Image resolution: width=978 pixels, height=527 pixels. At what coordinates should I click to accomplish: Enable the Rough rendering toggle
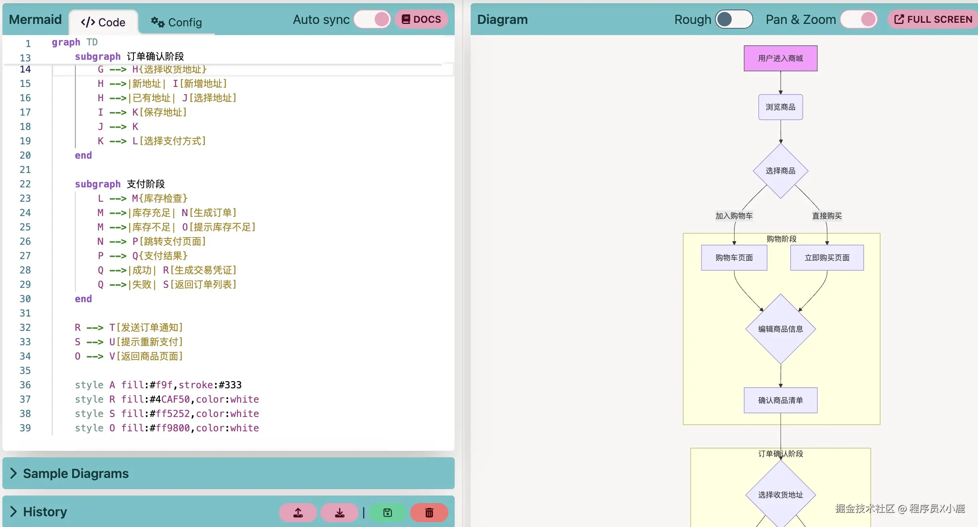click(734, 19)
